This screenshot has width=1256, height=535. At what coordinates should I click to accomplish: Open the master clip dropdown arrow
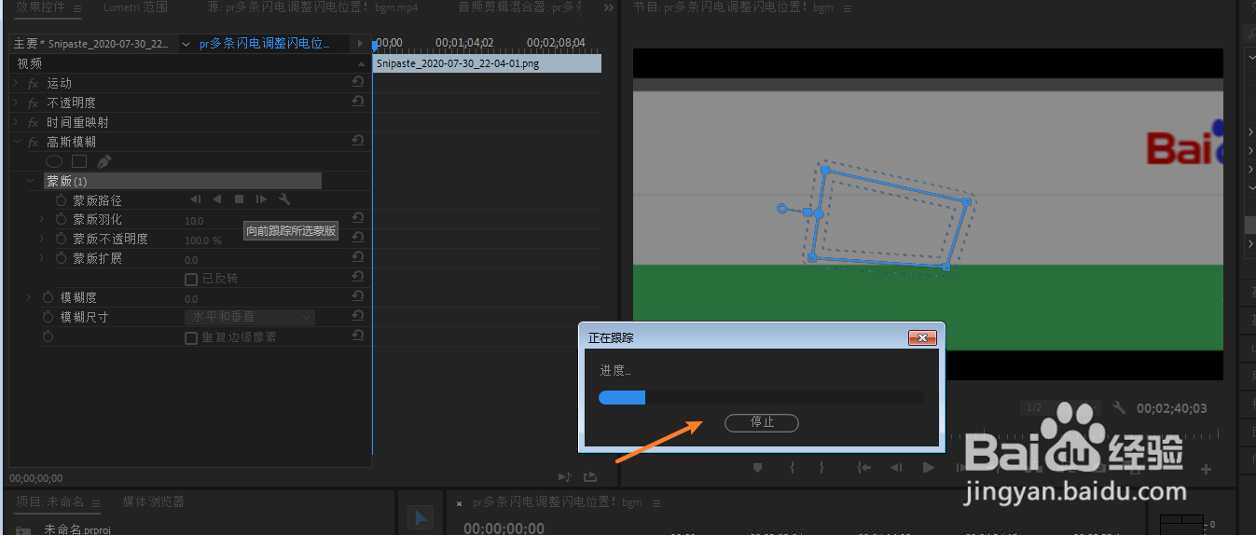(x=186, y=44)
